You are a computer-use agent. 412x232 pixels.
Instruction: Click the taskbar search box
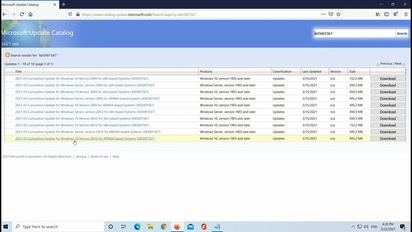click(58, 226)
